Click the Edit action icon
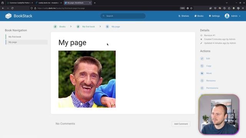The width and height of the screenshot is (246, 138). [x=202, y=59]
